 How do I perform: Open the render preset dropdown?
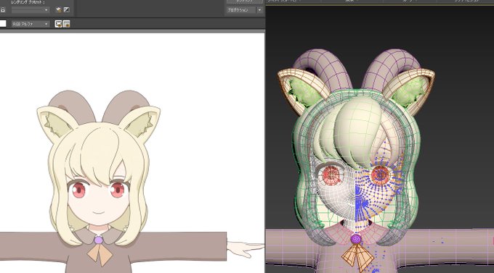pos(31,10)
